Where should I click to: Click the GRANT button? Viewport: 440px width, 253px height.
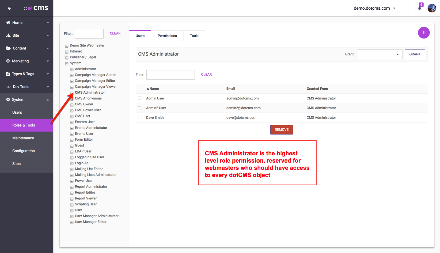coord(415,54)
